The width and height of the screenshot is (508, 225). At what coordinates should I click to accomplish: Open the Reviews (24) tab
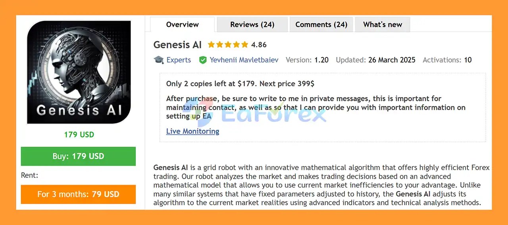tap(252, 25)
